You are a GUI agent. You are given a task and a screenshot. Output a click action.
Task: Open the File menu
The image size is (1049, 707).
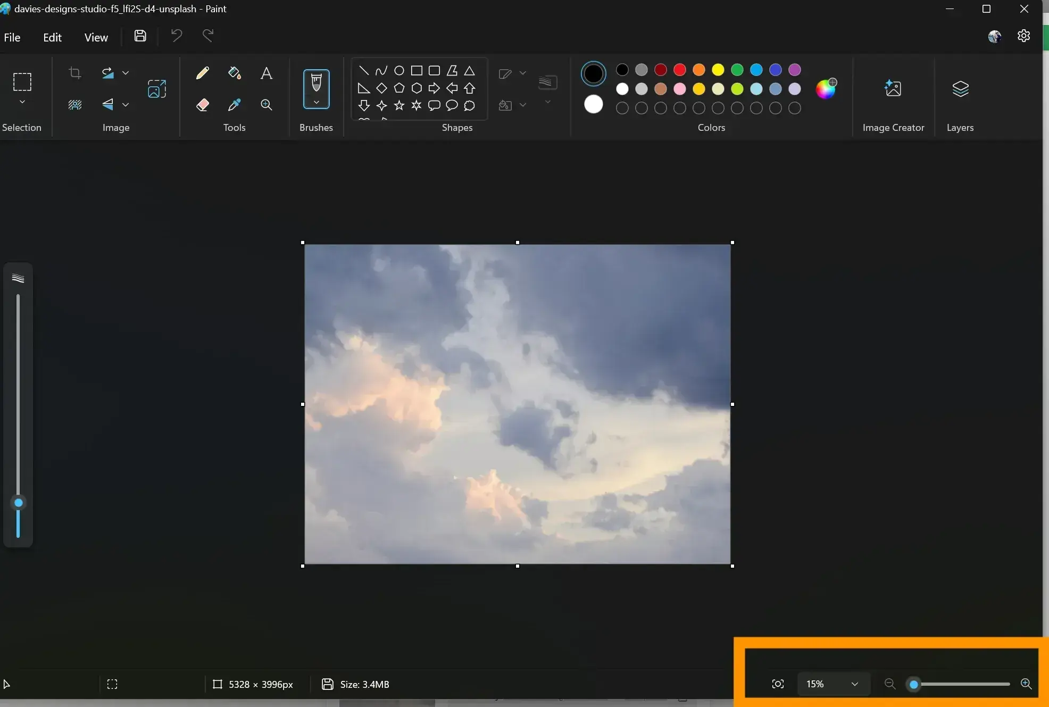coord(12,37)
